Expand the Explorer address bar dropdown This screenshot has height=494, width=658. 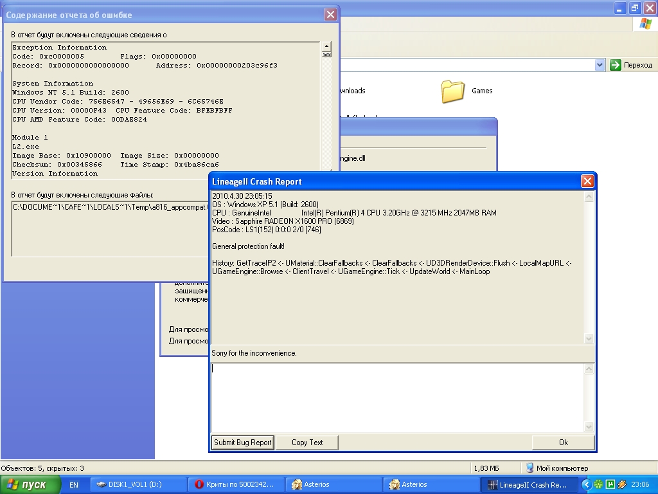600,65
